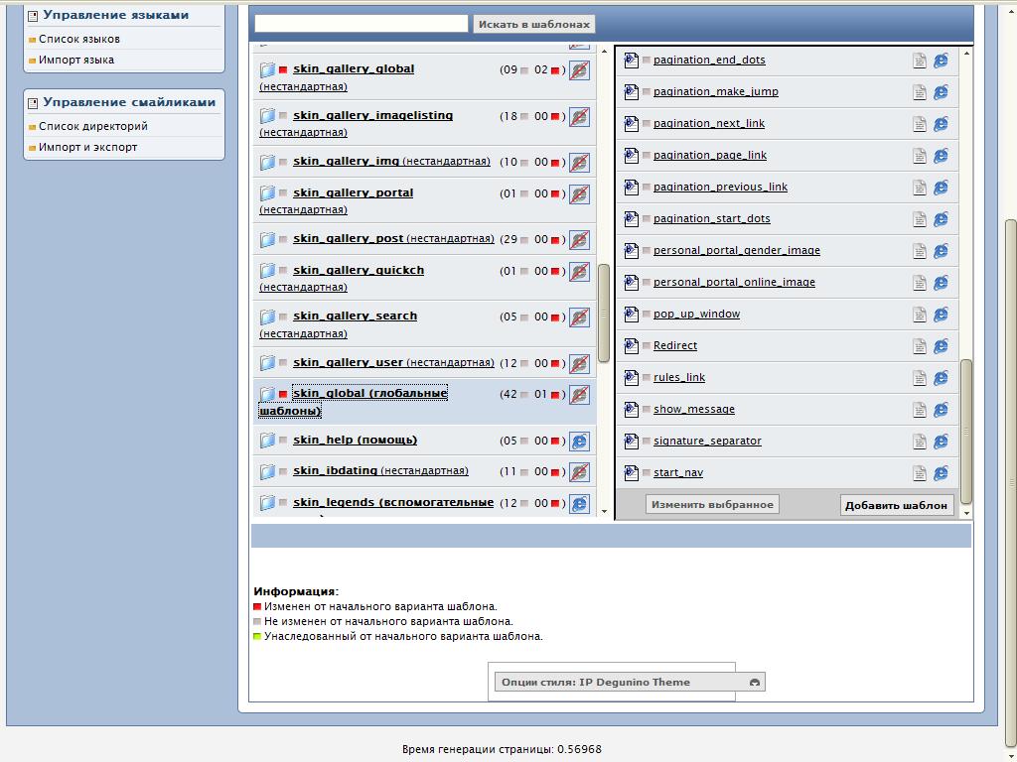Open the skin_help (помощь) group
This screenshot has height=762, width=1017.
[355, 440]
